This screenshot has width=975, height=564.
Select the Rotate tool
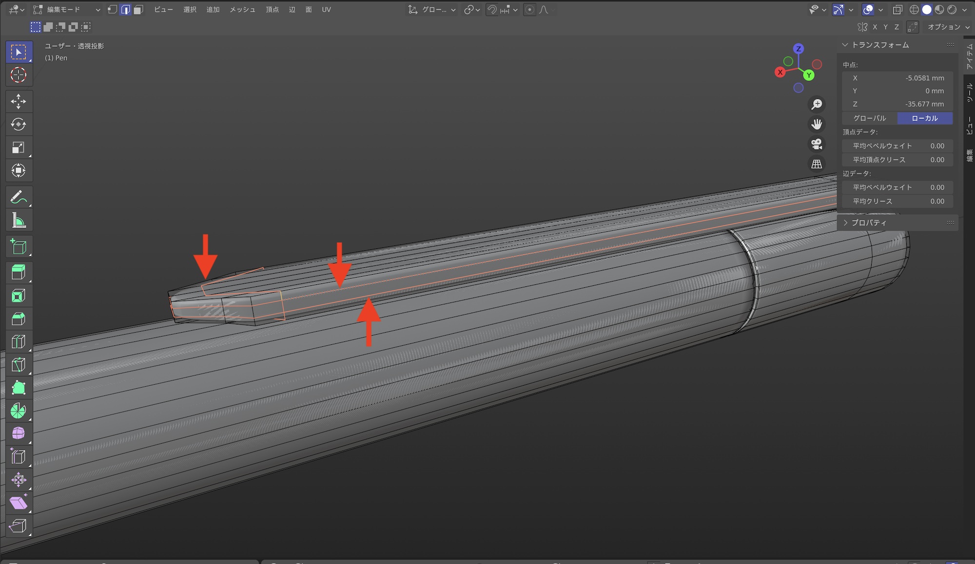[x=19, y=124]
